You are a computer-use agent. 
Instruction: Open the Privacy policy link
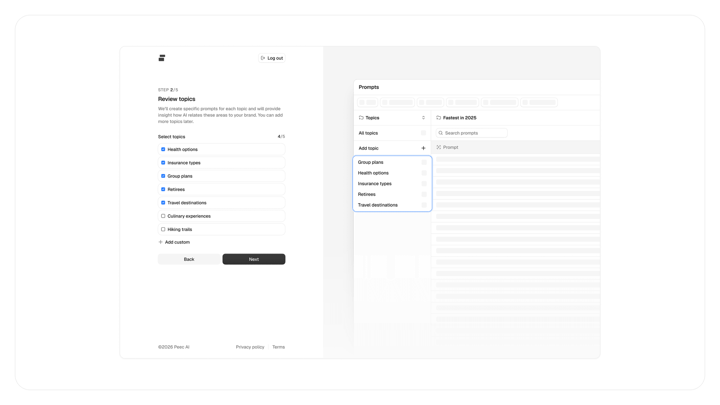(x=250, y=347)
